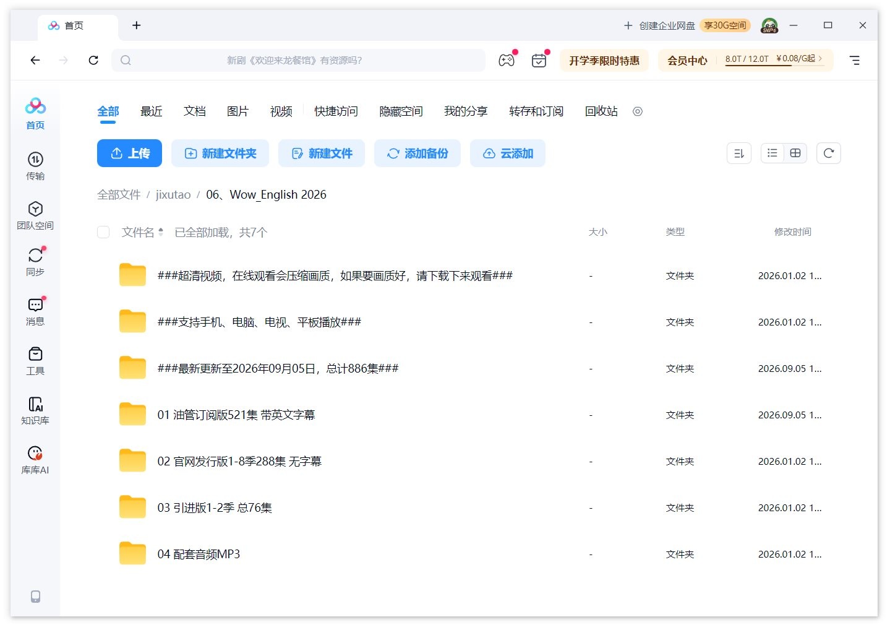Navigate to jixutao in breadcrumb

point(173,195)
